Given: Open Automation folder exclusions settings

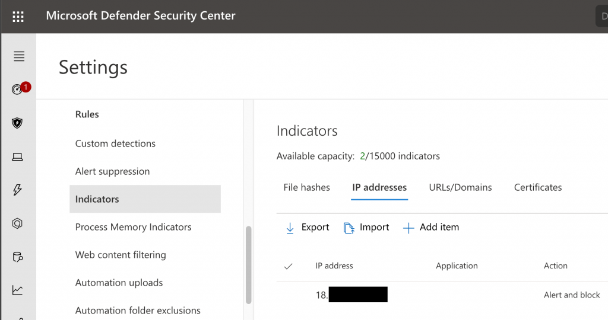Looking at the screenshot, I should click(x=138, y=311).
